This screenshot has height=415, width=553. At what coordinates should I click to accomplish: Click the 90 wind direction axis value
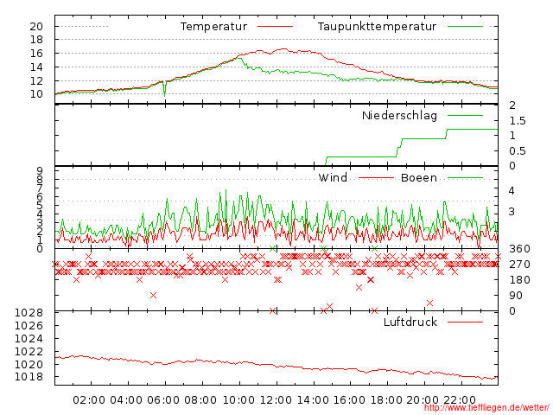(x=516, y=296)
